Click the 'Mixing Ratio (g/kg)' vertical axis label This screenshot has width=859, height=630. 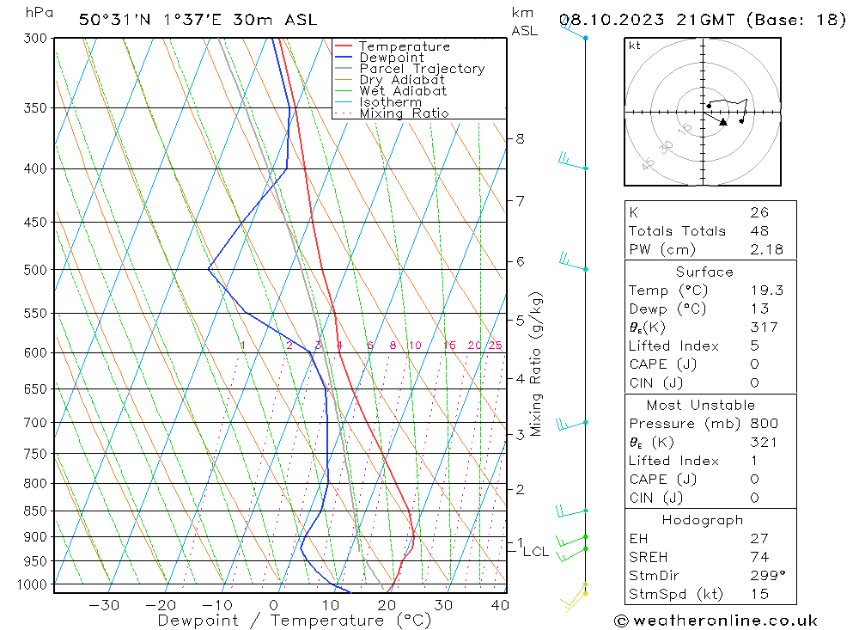click(535, 364)
